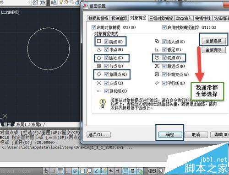229x175 pixels.
Task: Open Quick View Layouts icon beside 模型
Action: [x=160, y=171]
